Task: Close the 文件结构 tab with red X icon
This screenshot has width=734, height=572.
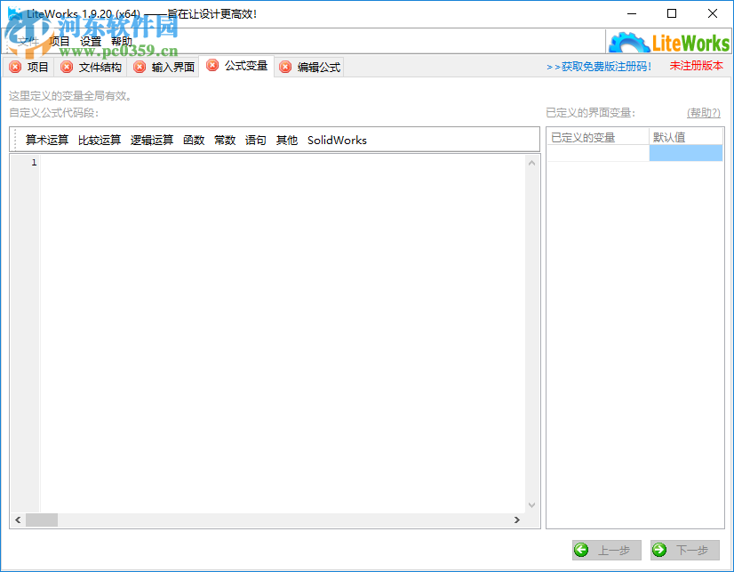Action: (67, 66)
